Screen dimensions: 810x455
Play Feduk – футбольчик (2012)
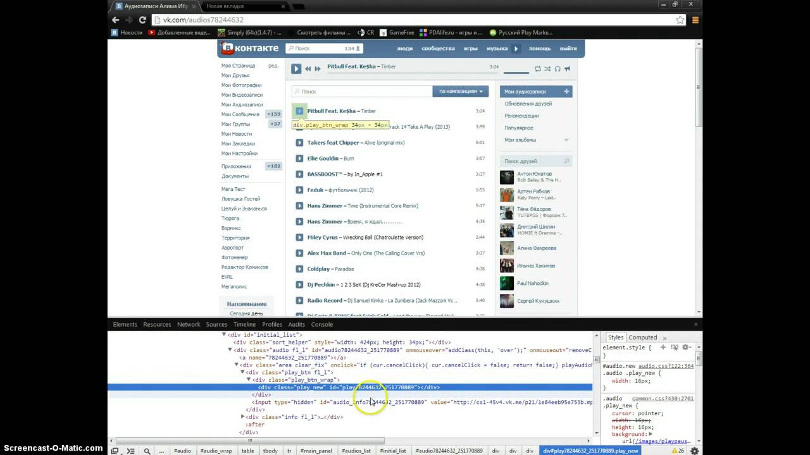pyautogui.click(x=299, y=190)
